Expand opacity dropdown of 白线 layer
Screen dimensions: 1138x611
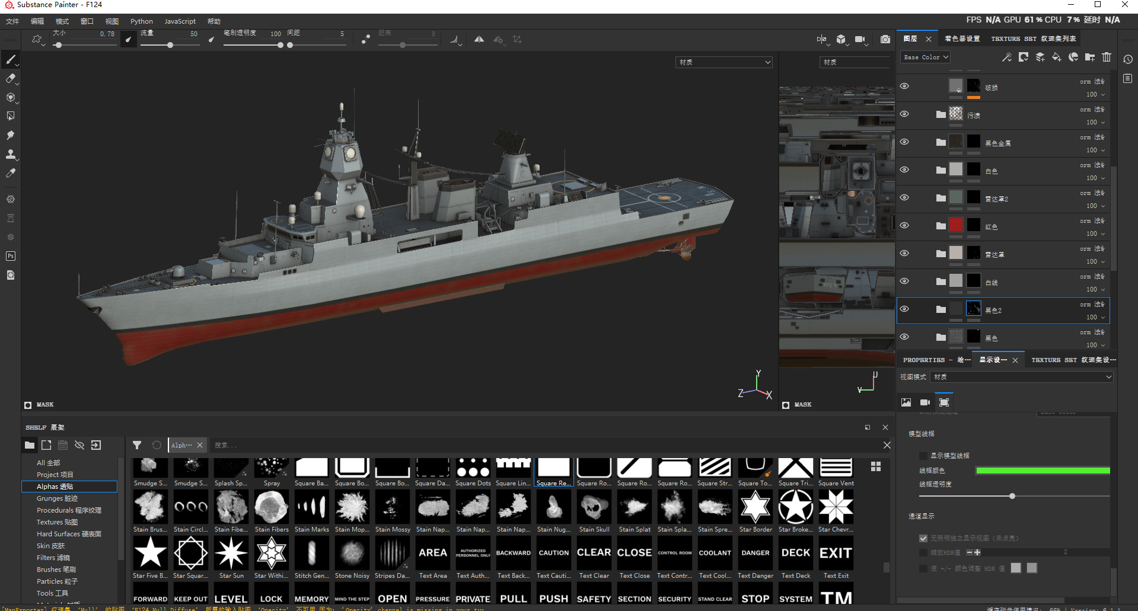point(1103,289)
